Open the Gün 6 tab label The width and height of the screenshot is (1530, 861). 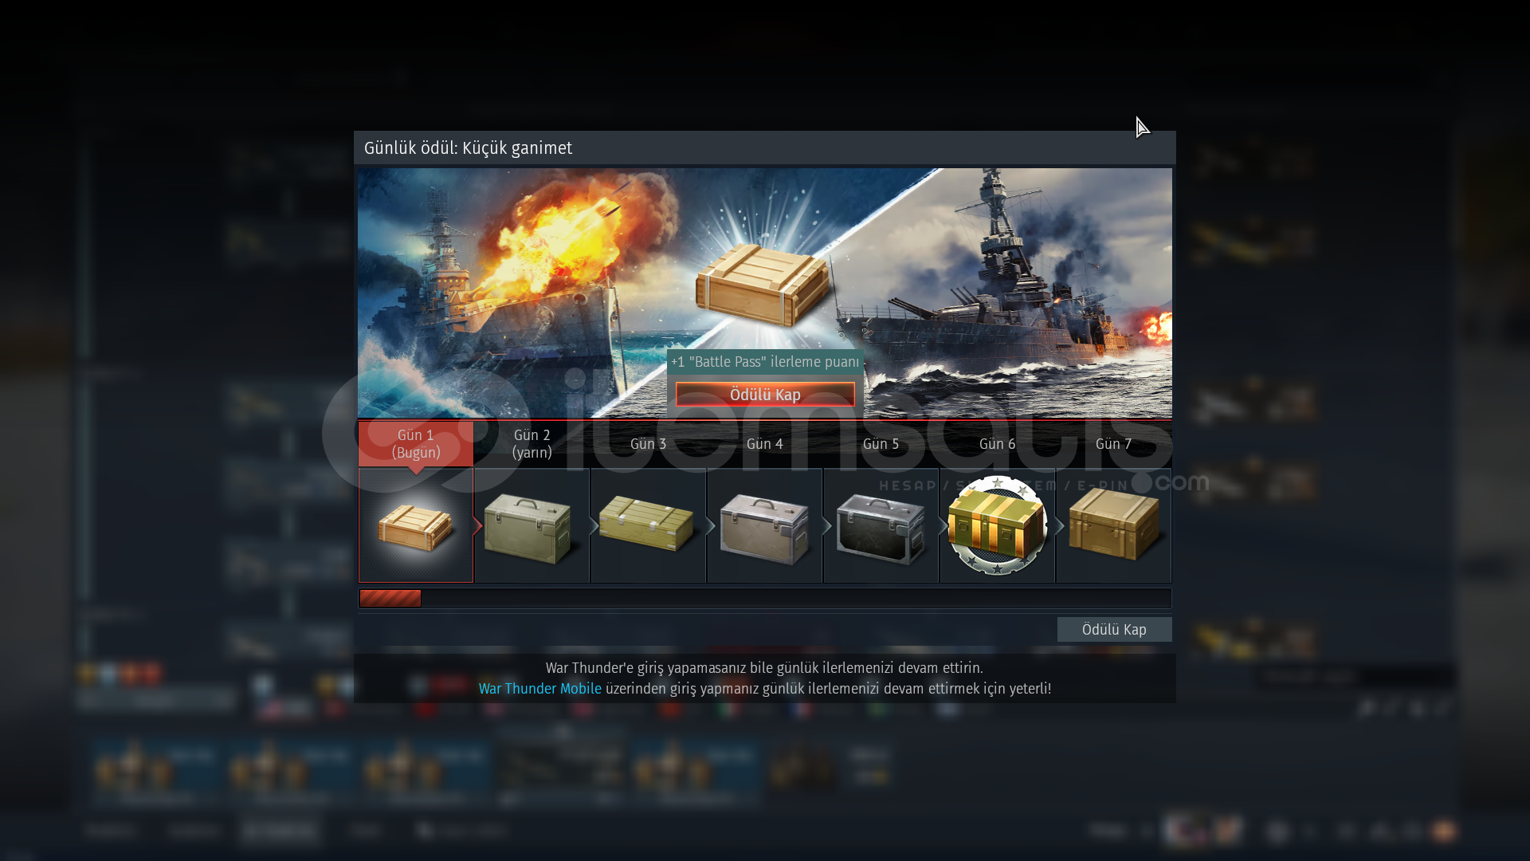(x=997, y=444)
